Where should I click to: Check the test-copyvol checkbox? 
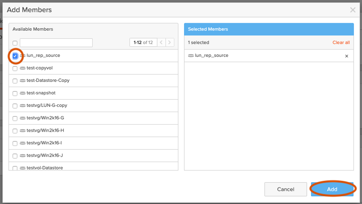pyautogui.click(x=15, y=68)
